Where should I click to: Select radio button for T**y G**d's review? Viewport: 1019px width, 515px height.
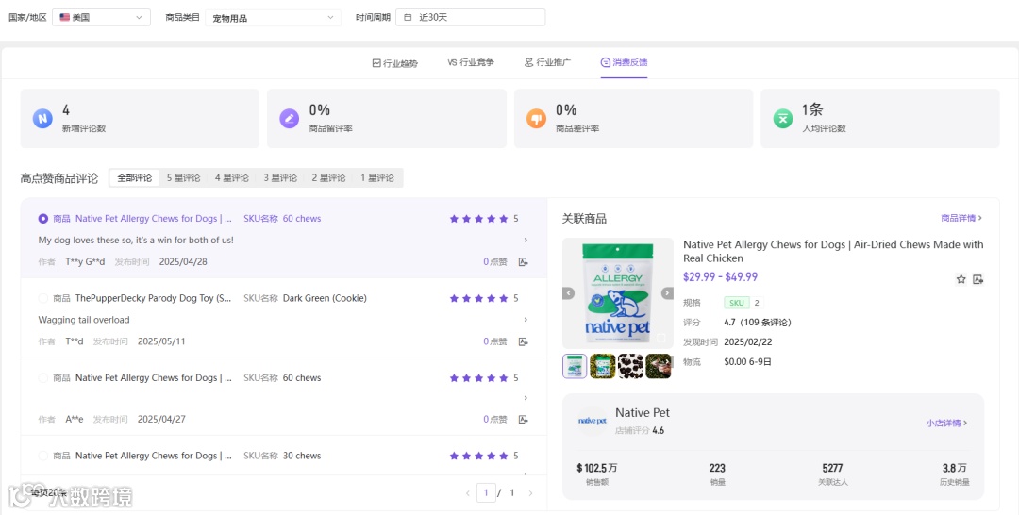pos(42,219)
